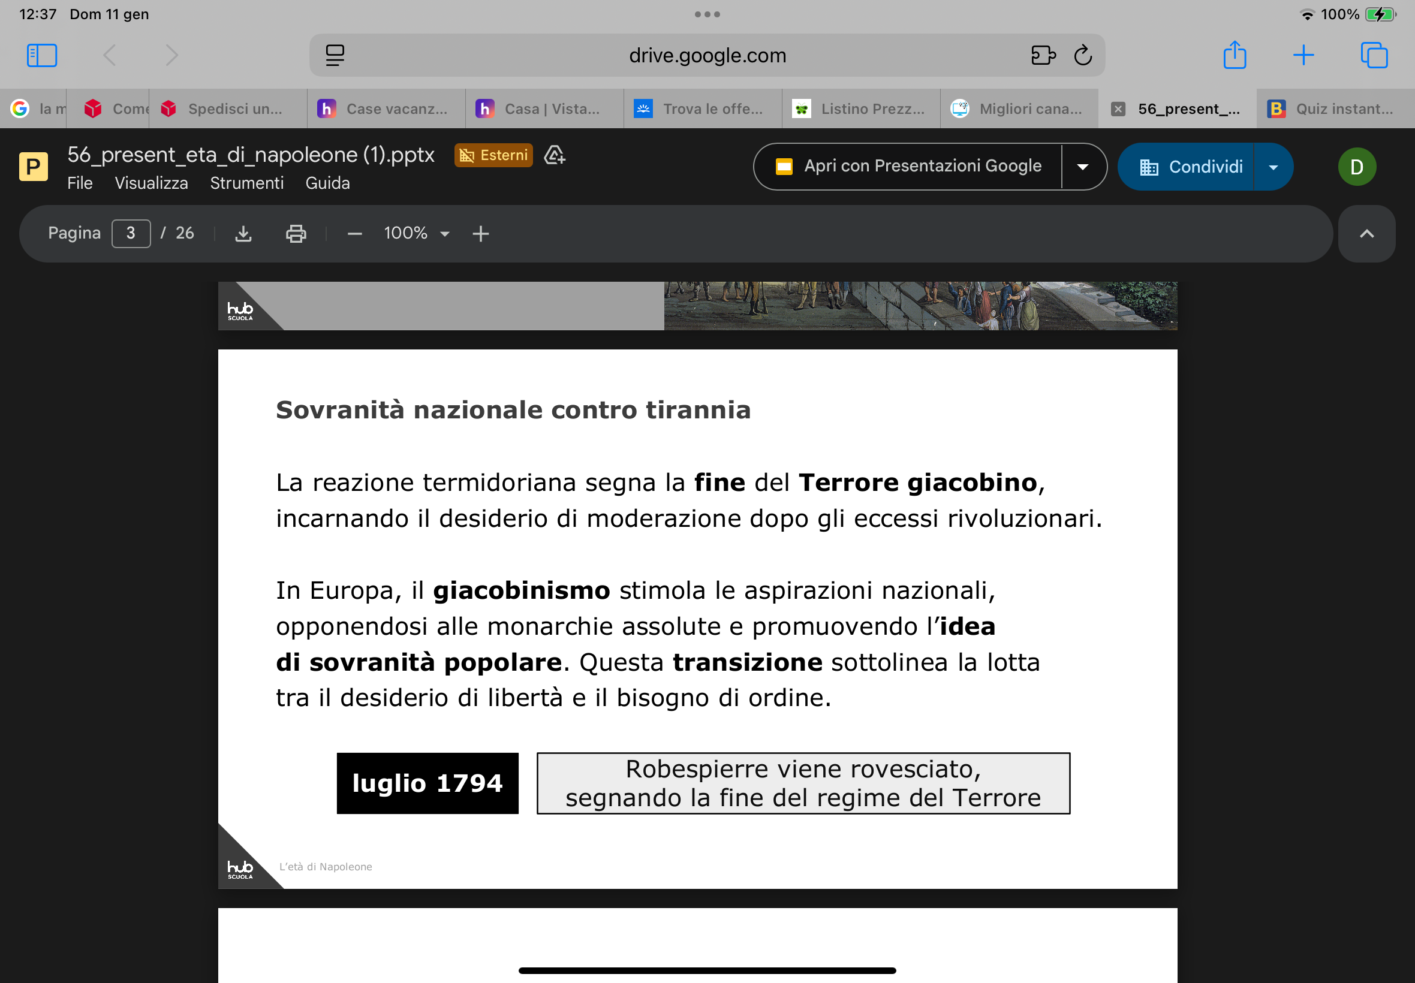The image size is (1415, 983).
Task: Open the Safari tab overview icon
Action: pos(1374,55)
